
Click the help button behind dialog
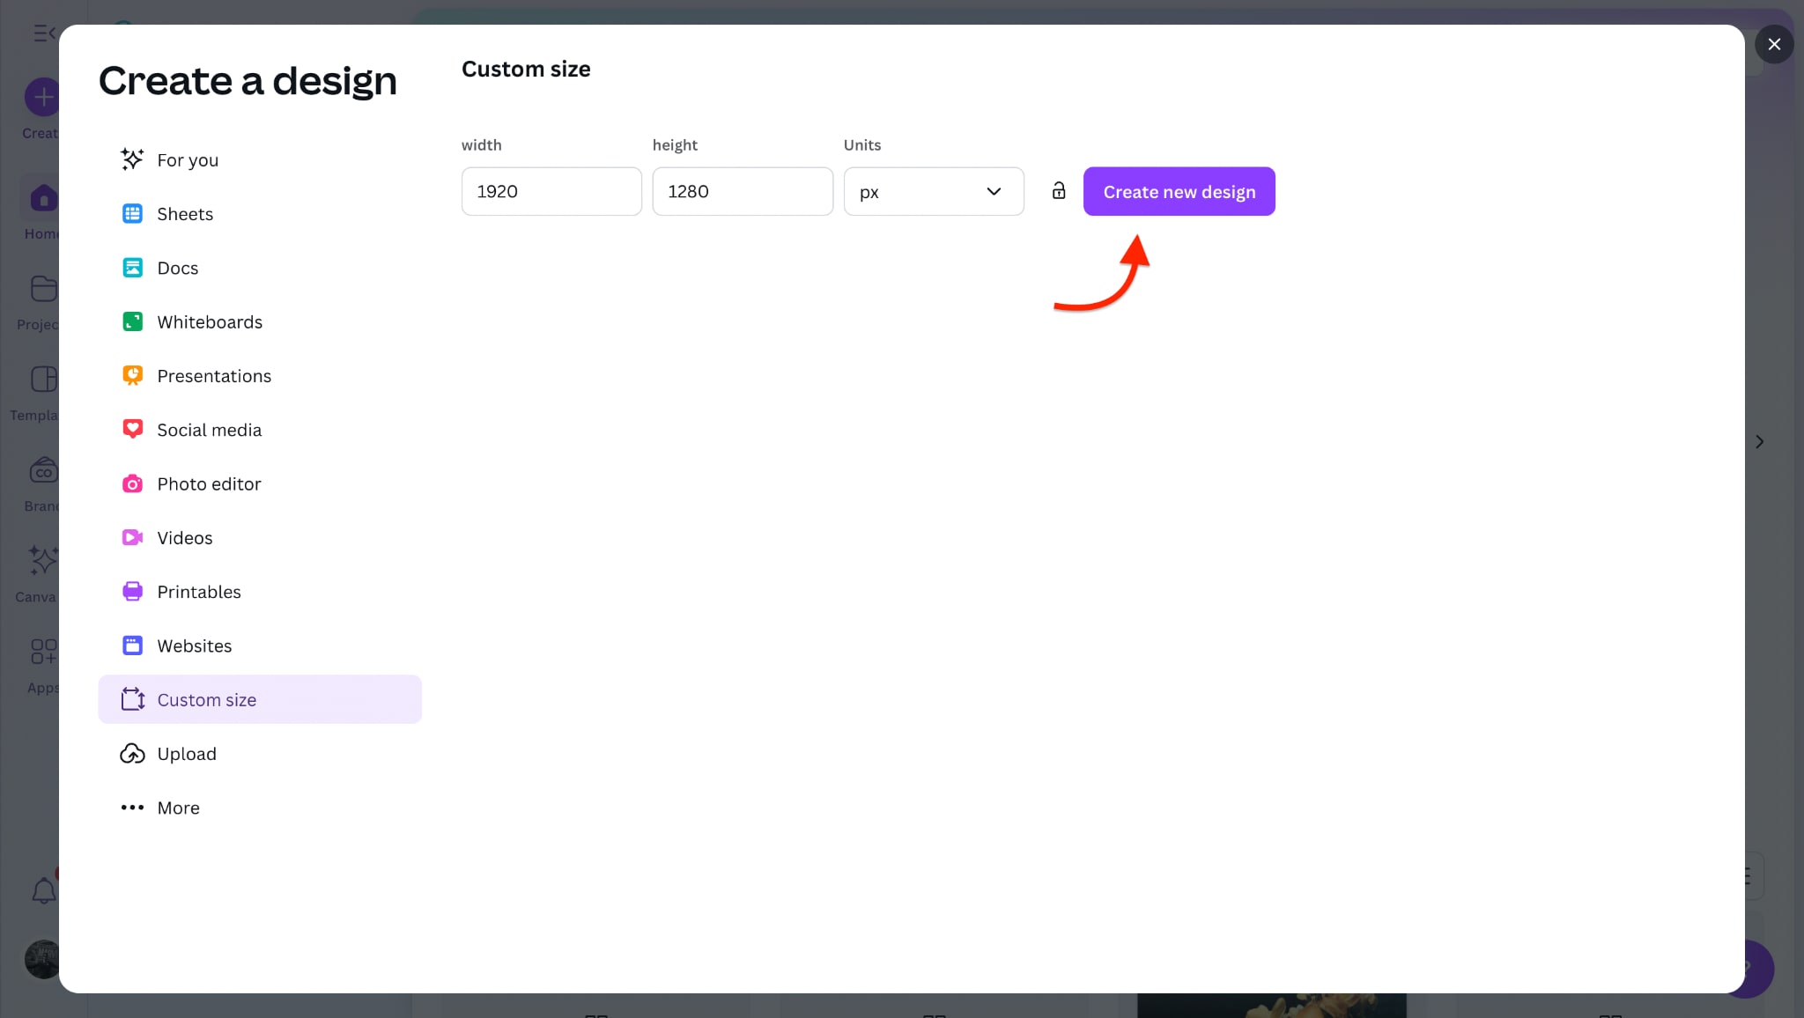(x=1758, y=969)
